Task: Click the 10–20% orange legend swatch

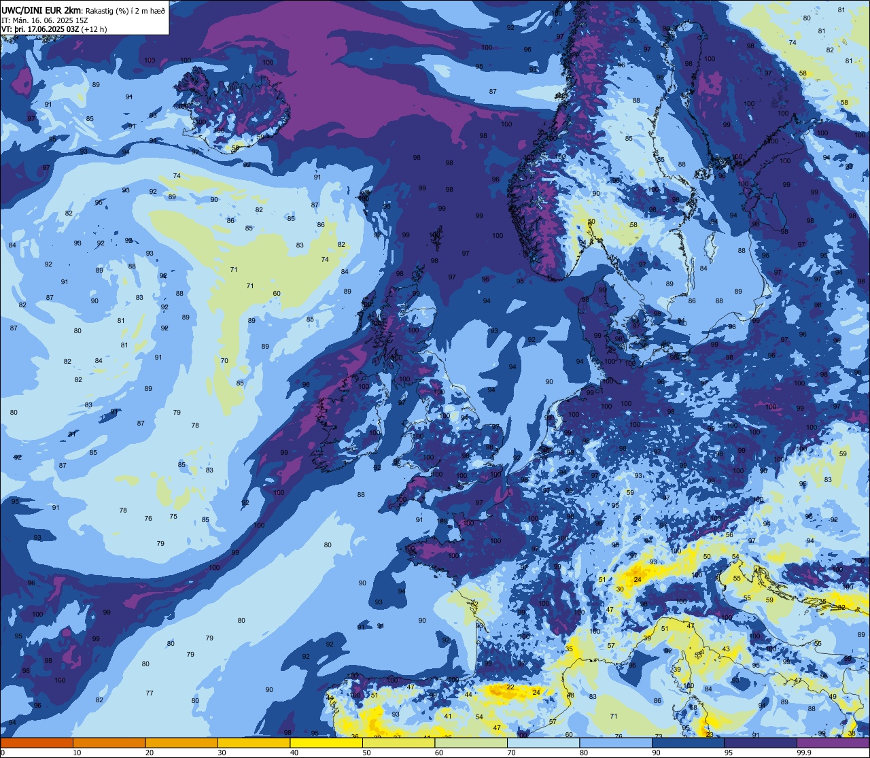Action: click(109, 742)
